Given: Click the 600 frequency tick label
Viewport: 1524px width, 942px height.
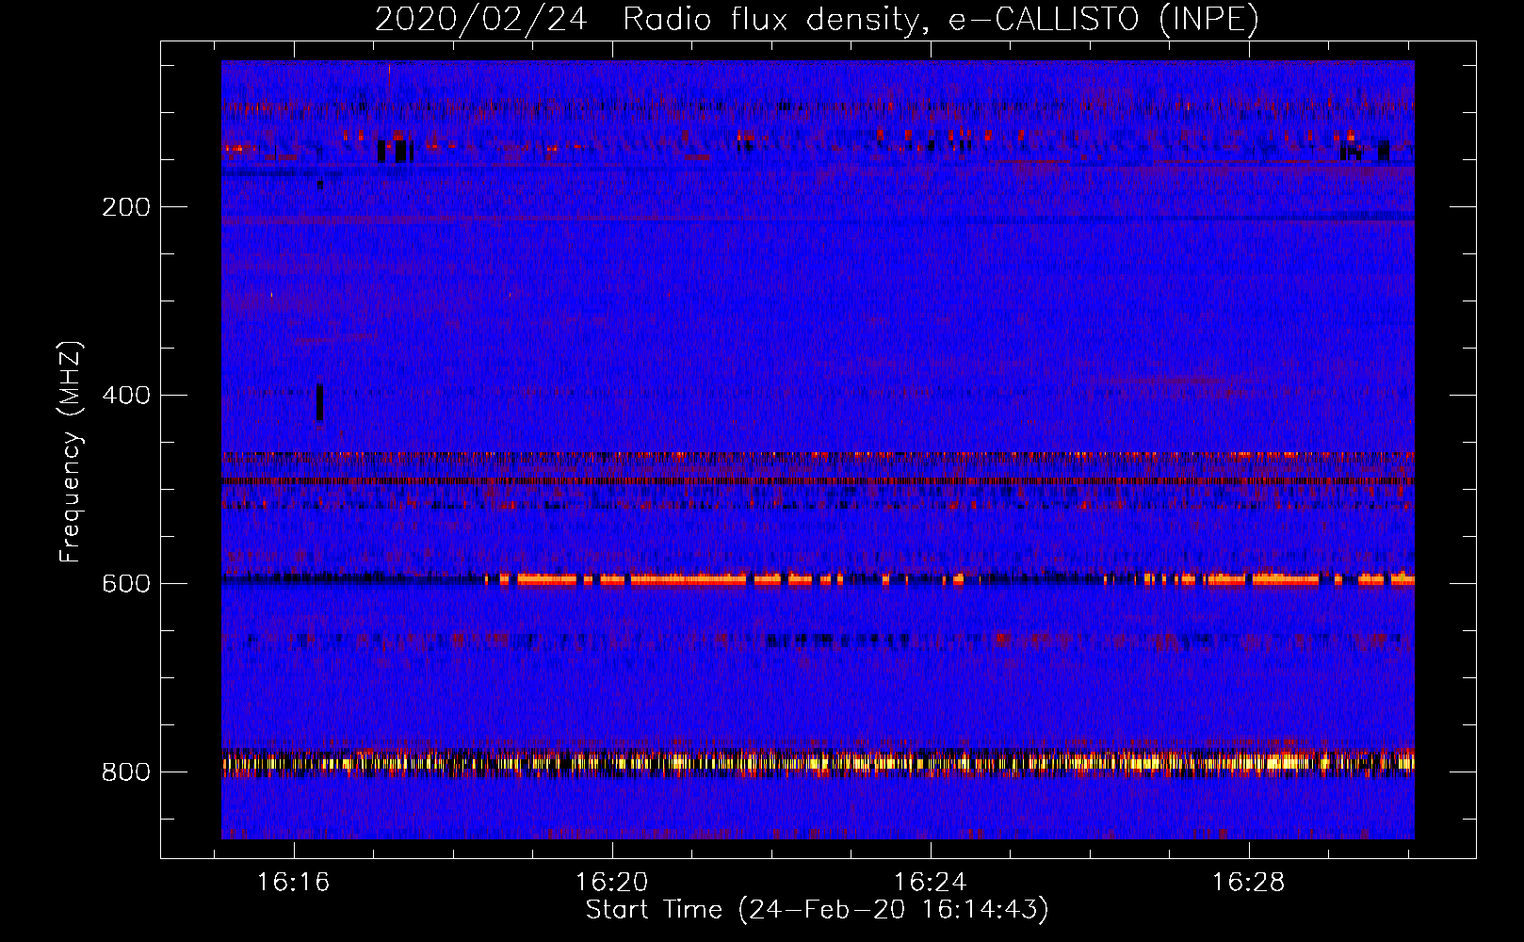Looking at the screenshot, I should point(126,584).
